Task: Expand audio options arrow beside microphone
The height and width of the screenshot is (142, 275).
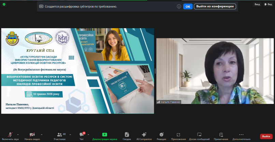Action: [18, 135]
